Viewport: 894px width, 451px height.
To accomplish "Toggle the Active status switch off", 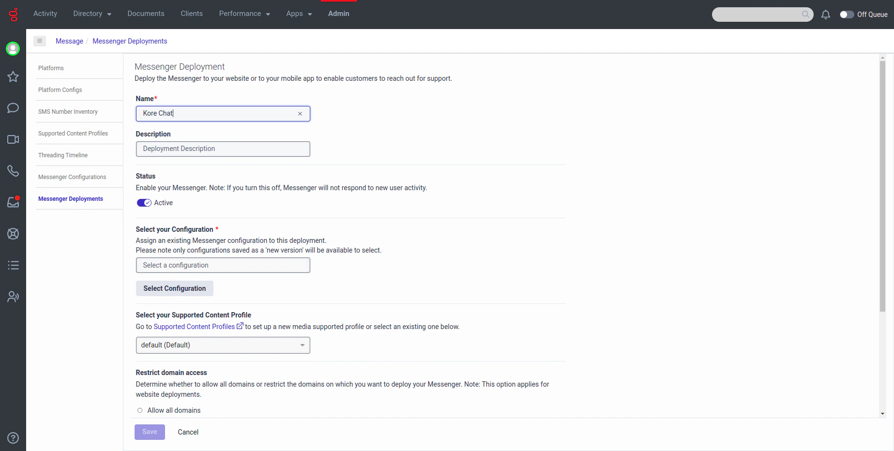I will [144, 203].
